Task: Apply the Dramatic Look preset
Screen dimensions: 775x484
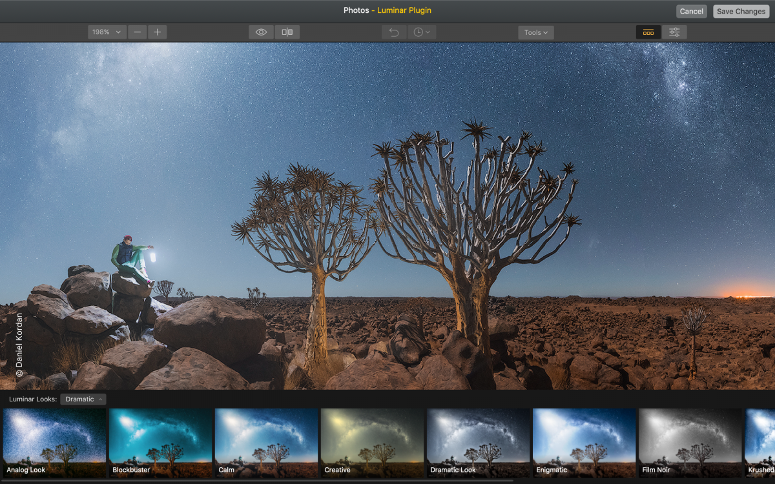Action: click(x=478, y=442)
